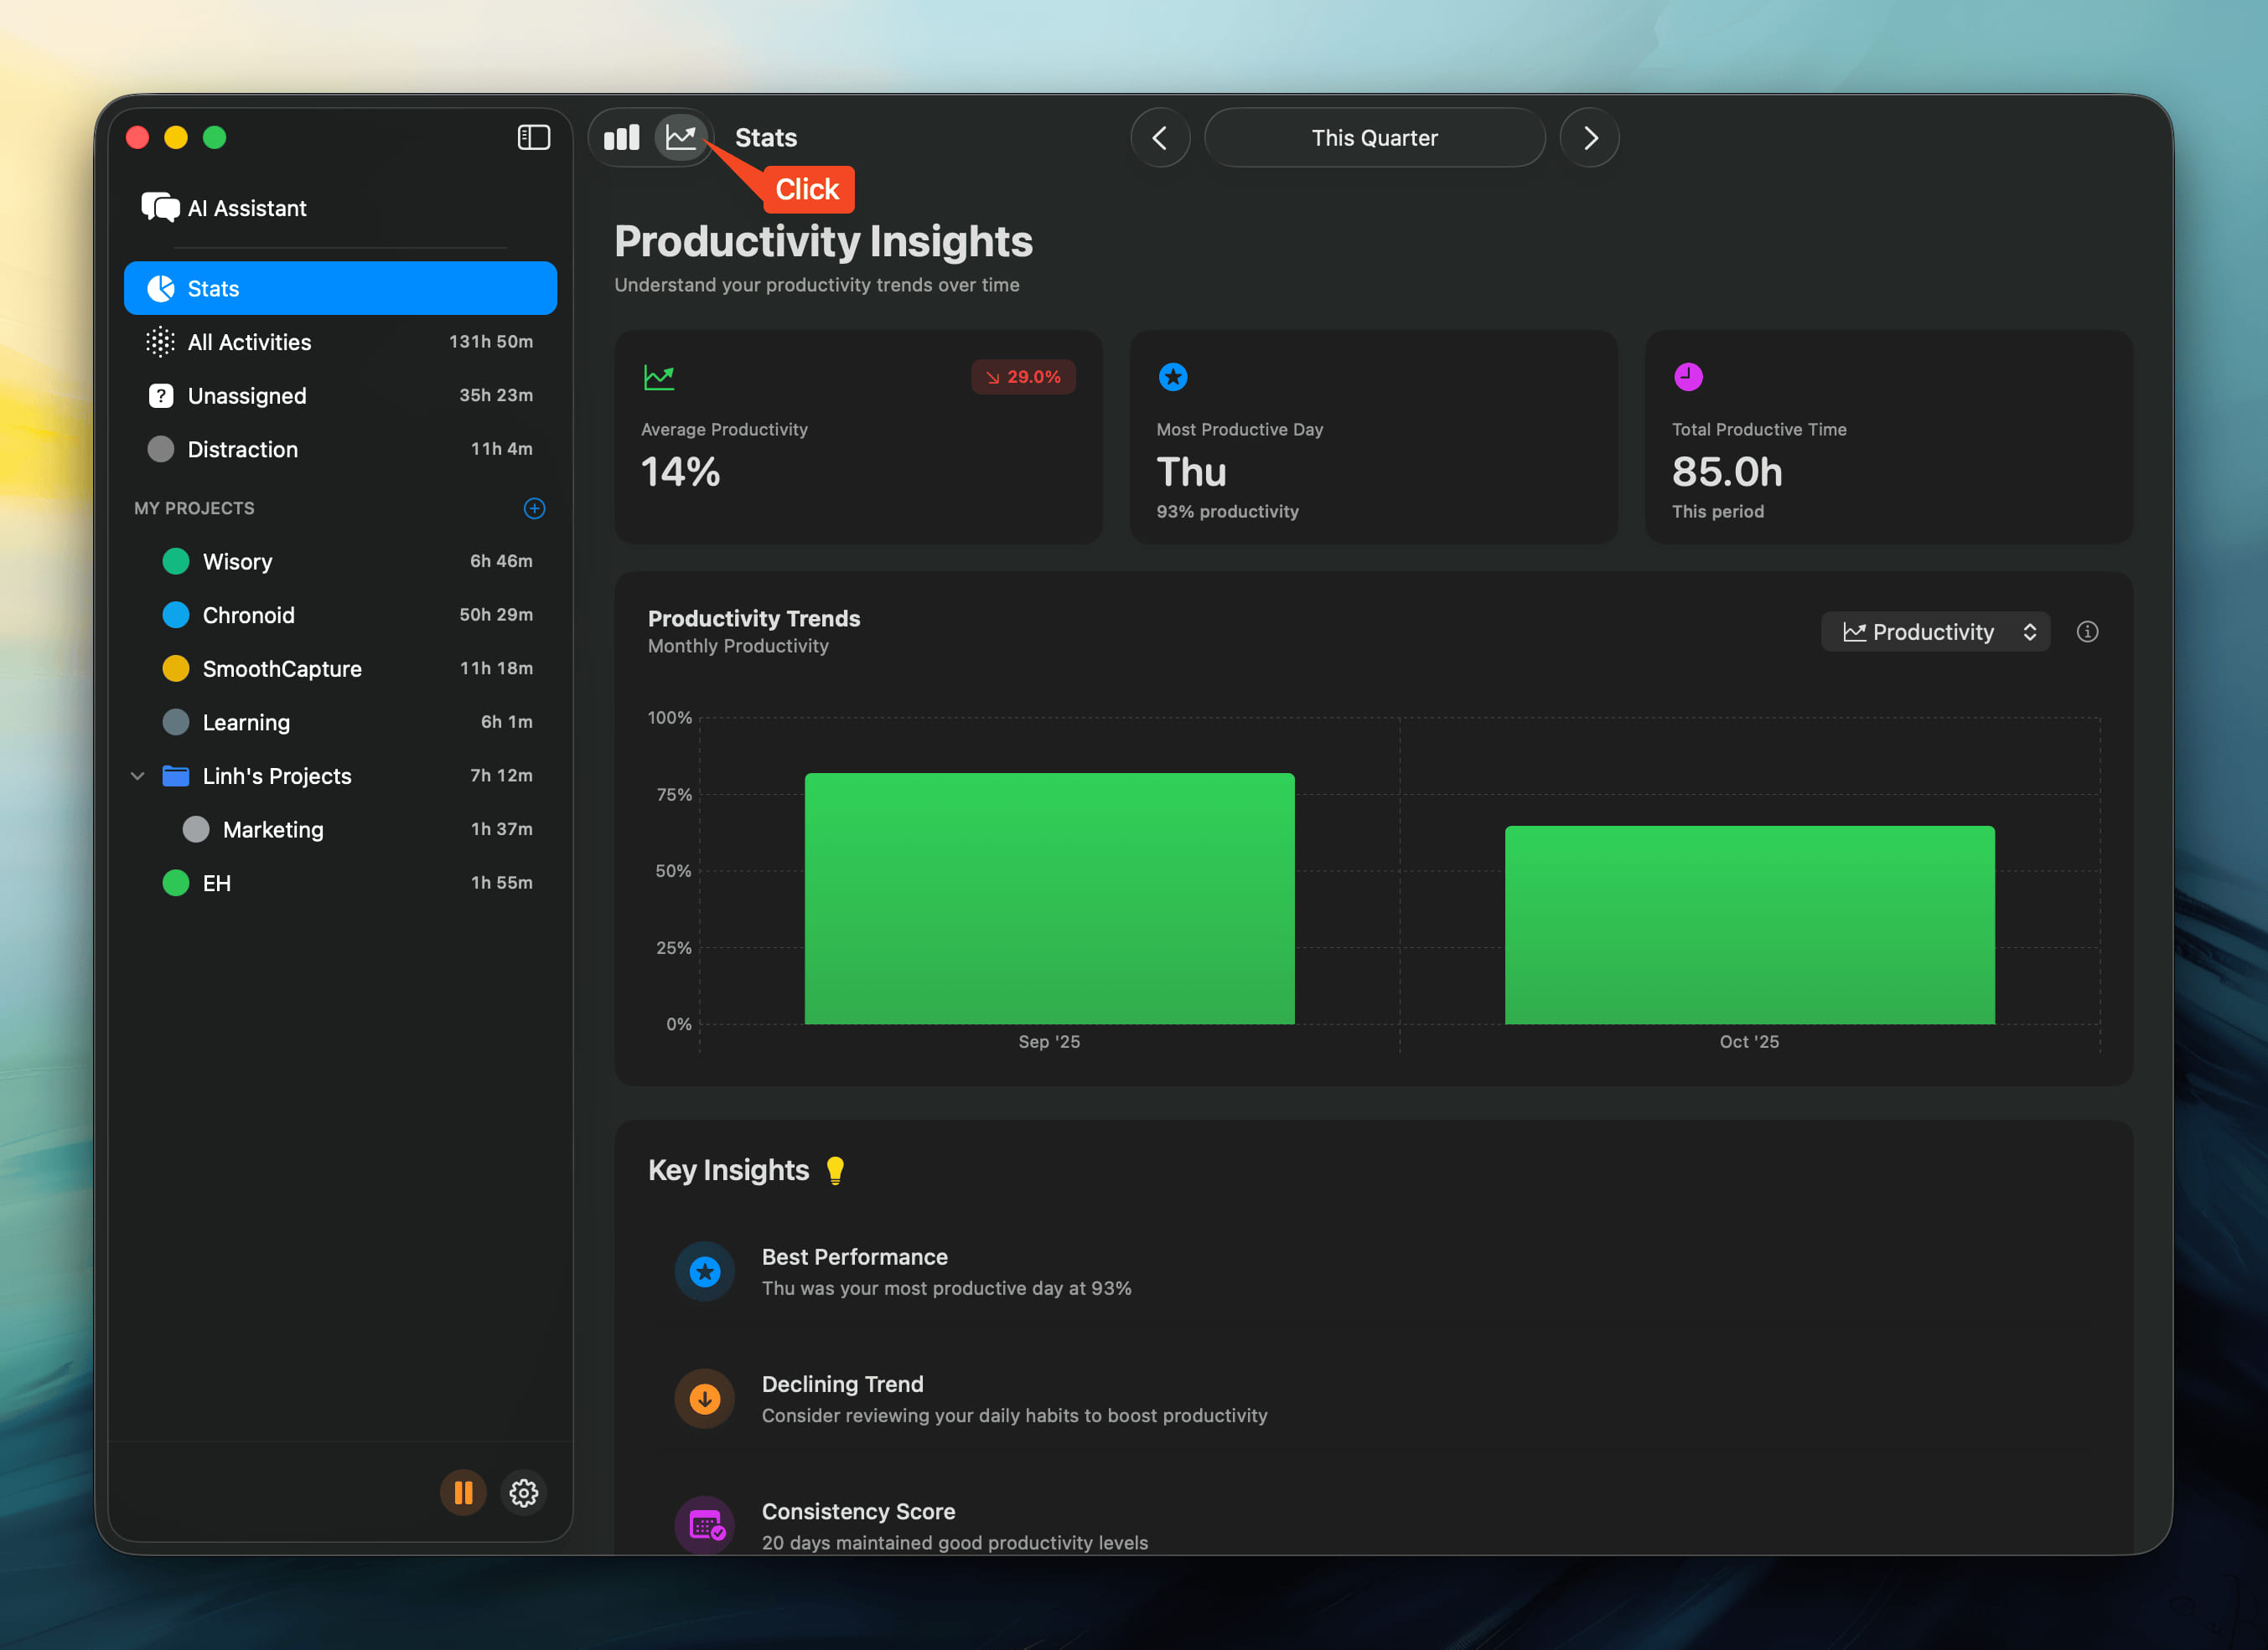Select the Unassigned activities entry
The height and width of the screenshot is (1650, 2268).
pos(246,394)
